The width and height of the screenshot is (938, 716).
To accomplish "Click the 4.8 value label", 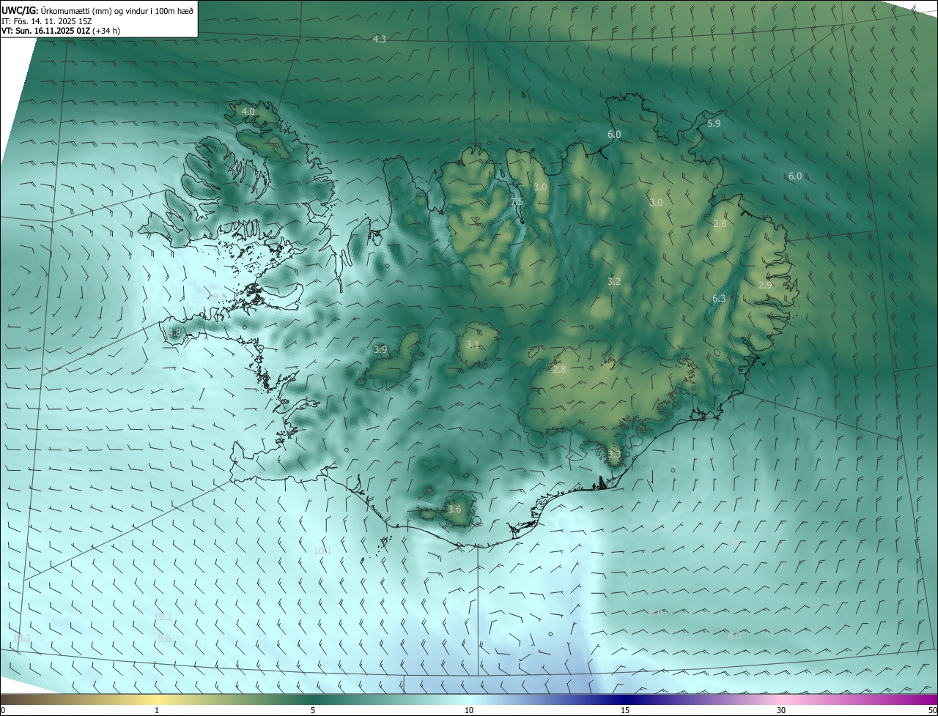I will [x=174, y=333].
